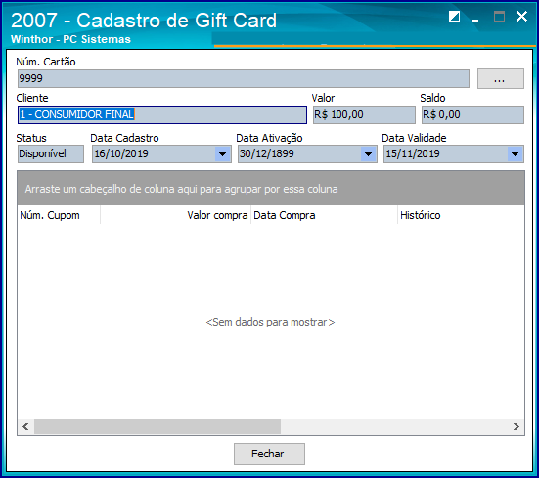The image size is (539, 478).
Task: Click the Saldo field showing R$ 0,00
Action: click(x=472, y=114)
